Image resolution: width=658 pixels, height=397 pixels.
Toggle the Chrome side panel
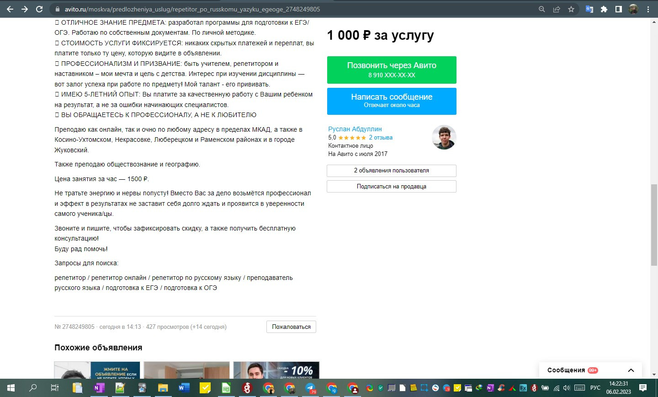[619, 9]
